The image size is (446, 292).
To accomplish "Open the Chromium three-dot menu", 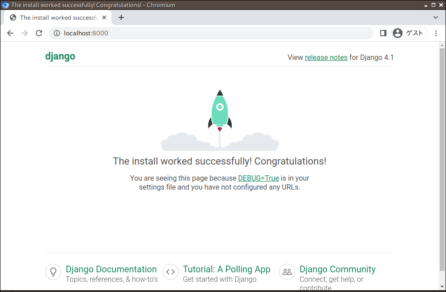I will 436,33.
